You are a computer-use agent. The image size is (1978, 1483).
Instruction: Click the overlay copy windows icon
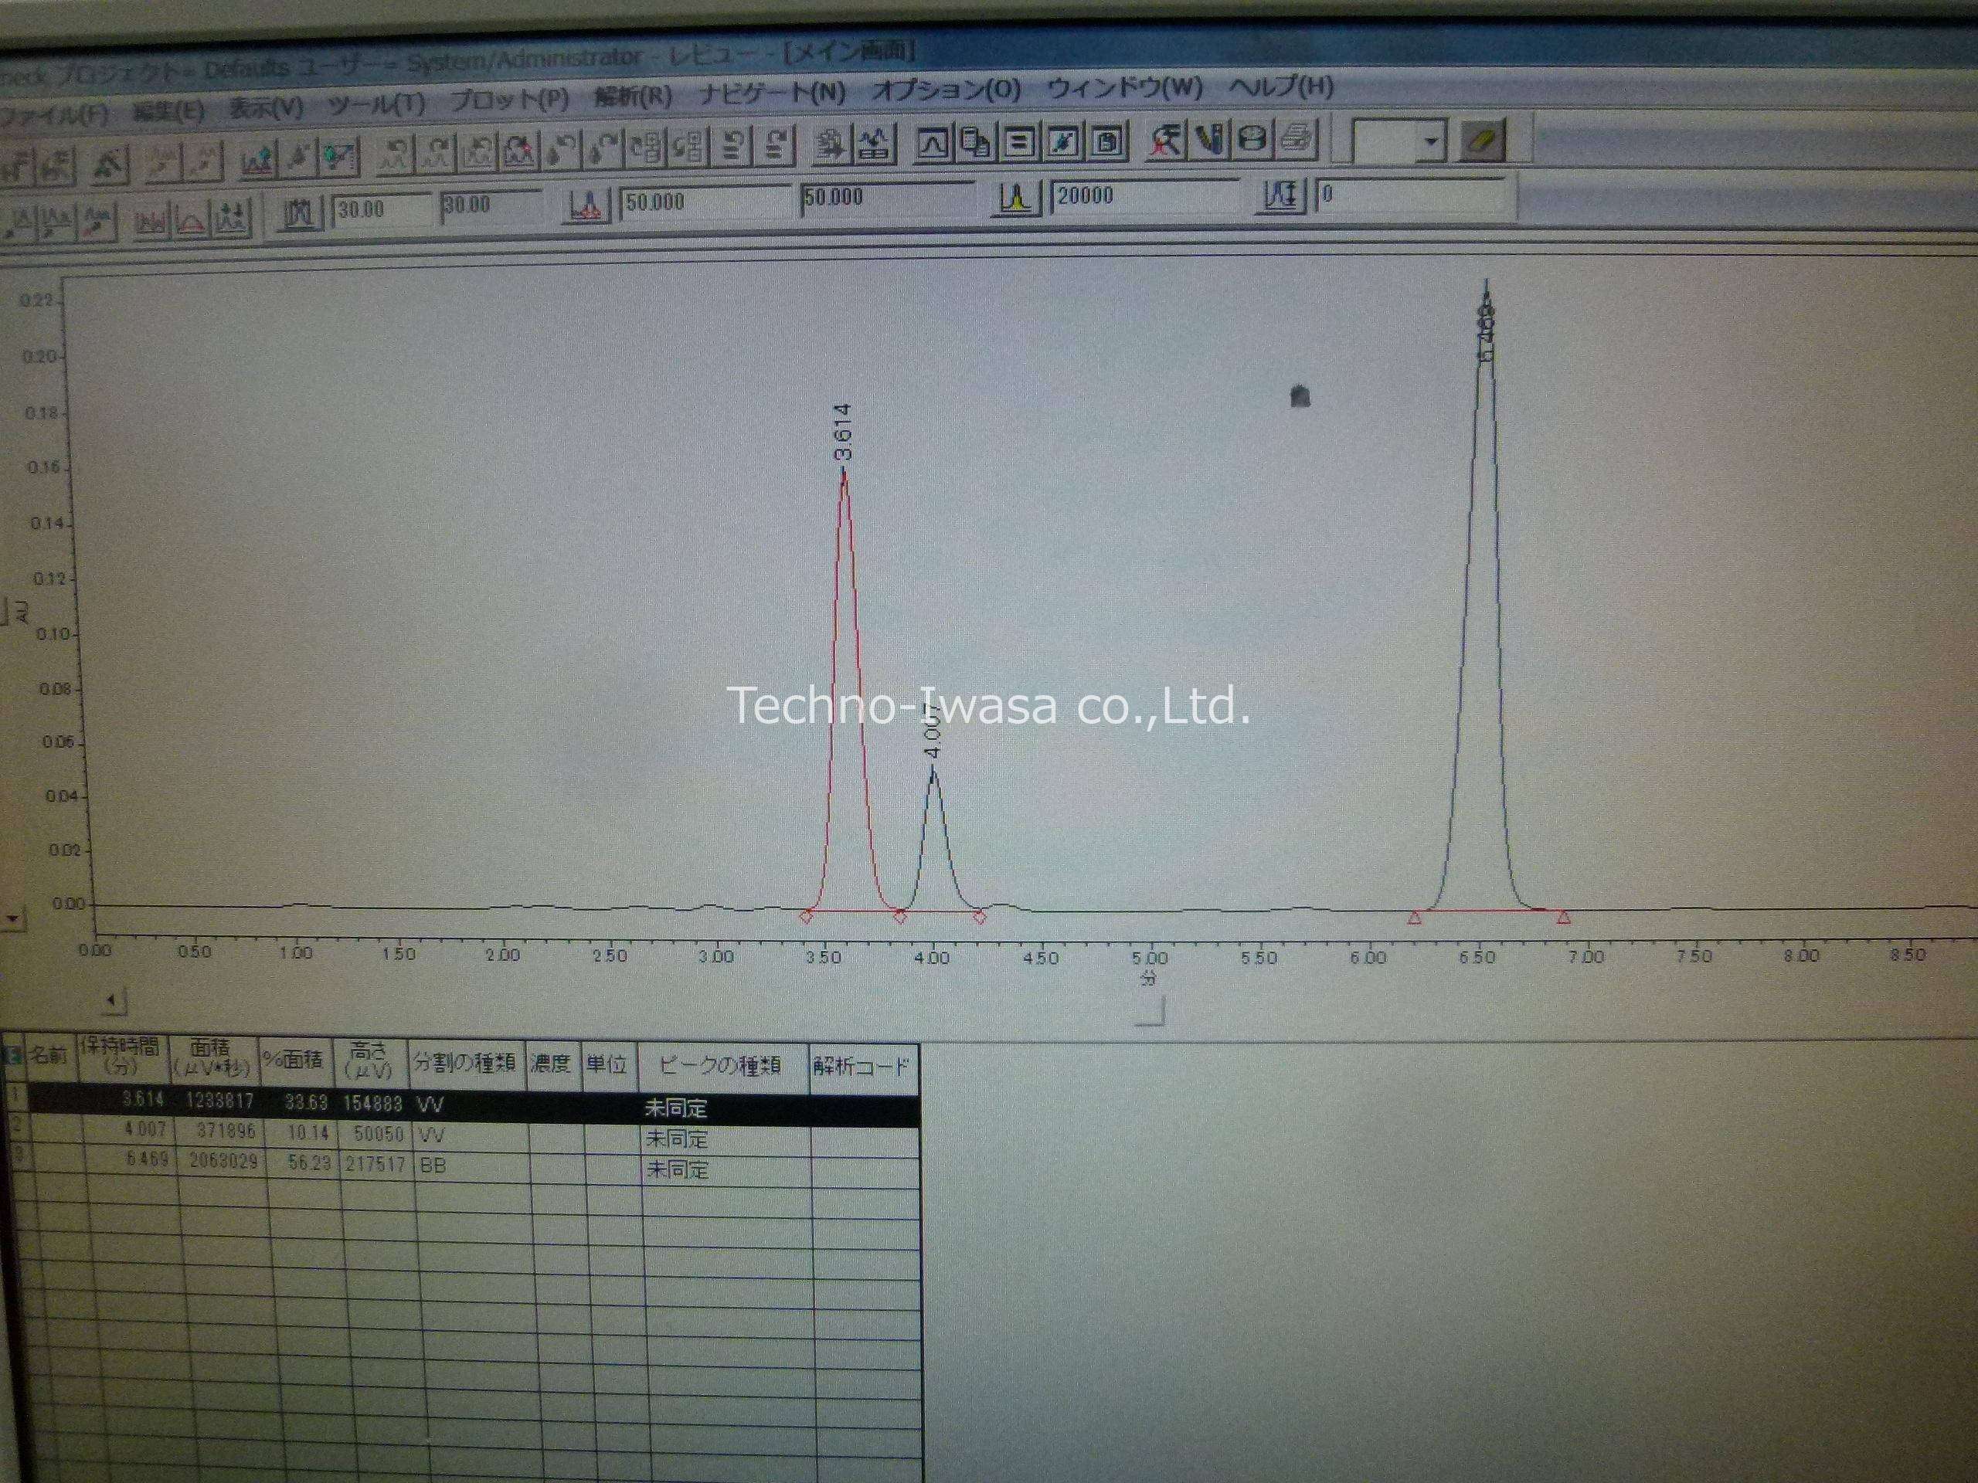point(976,142)
